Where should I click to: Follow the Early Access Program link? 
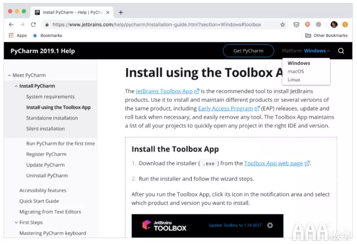(226, 108)
